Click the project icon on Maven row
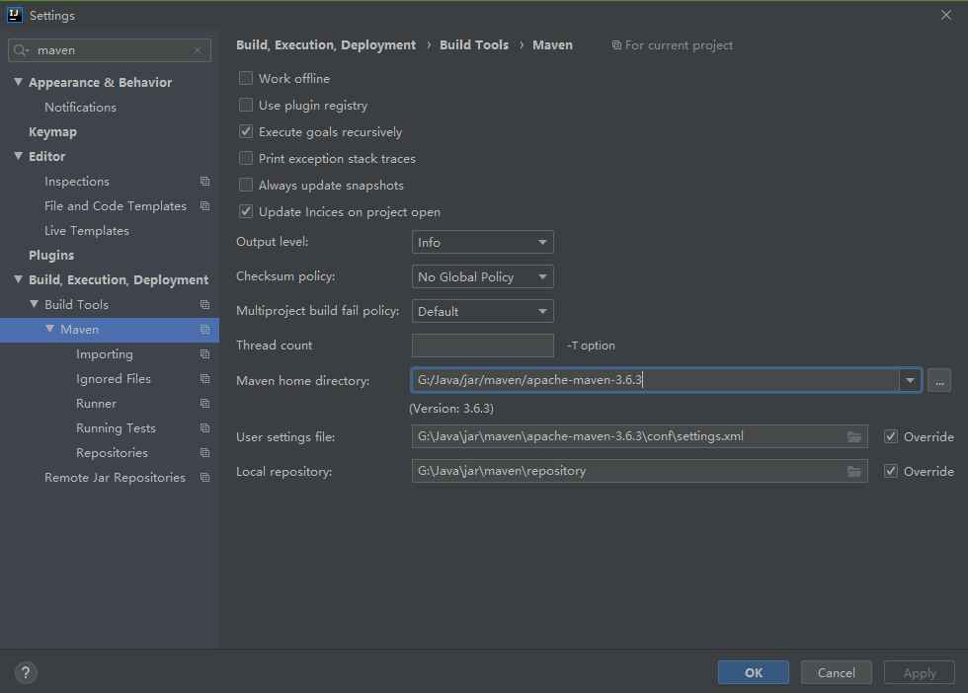Image resolution: width=968 pixels, height=693 pixels. 205,330
